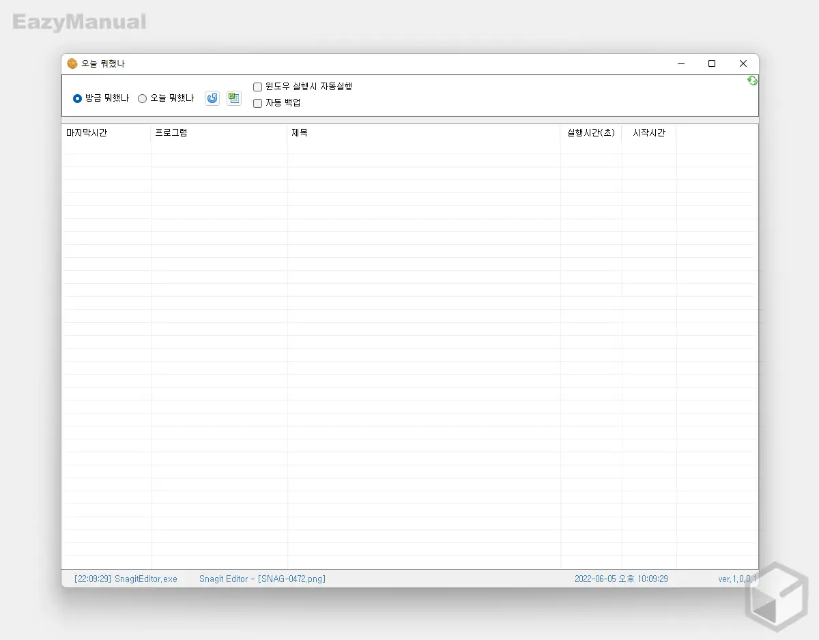Select the '오늘 뭐했나' radio button
819x640 pixels.
(x=143, y=98)
